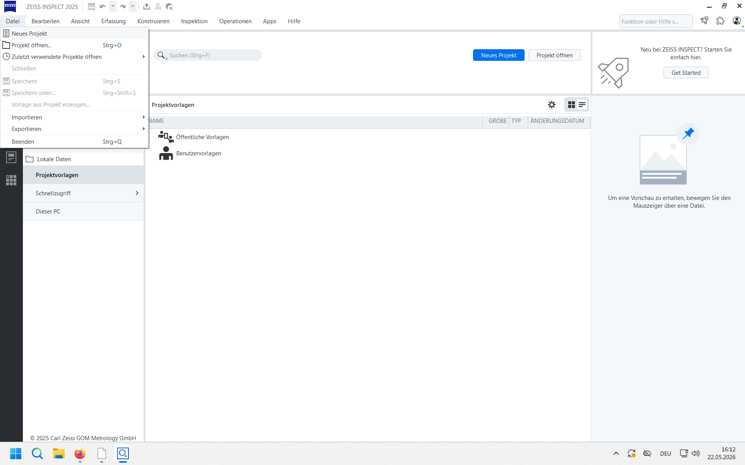745x465 pixels.
Task: Expand the Zuletzt verwendete Projekte submenu arrow
Action: [144, 57]
